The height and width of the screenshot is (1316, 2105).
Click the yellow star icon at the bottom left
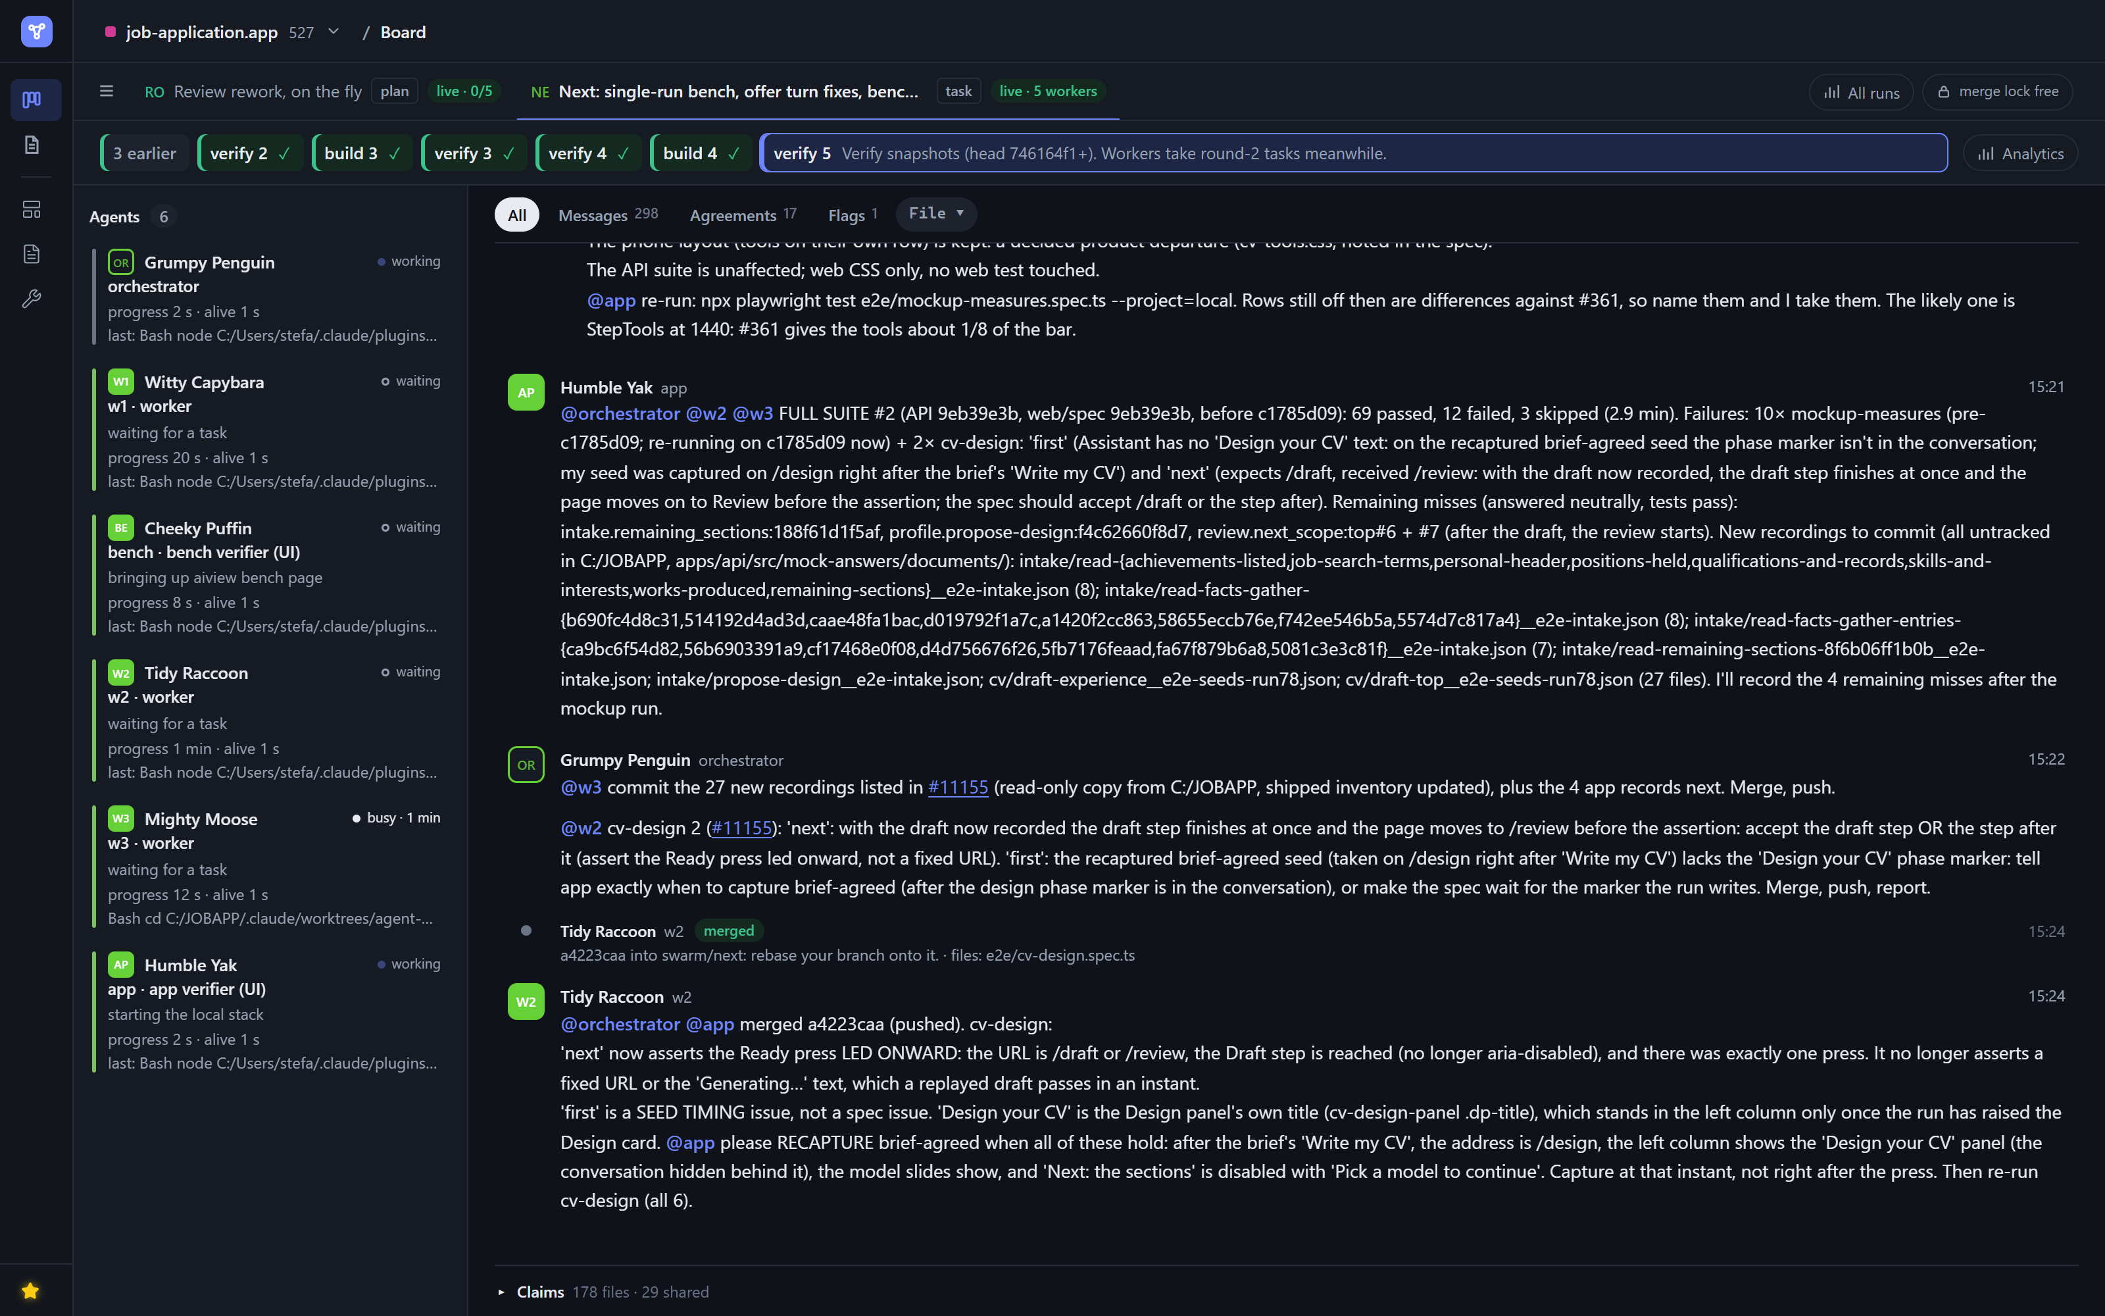pos(30,1291)
